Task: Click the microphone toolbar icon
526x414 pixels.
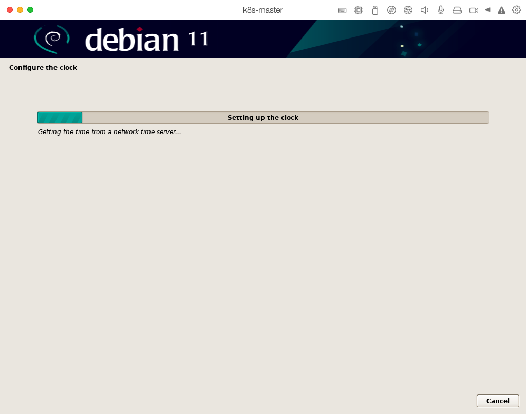Action: [440, 10]
